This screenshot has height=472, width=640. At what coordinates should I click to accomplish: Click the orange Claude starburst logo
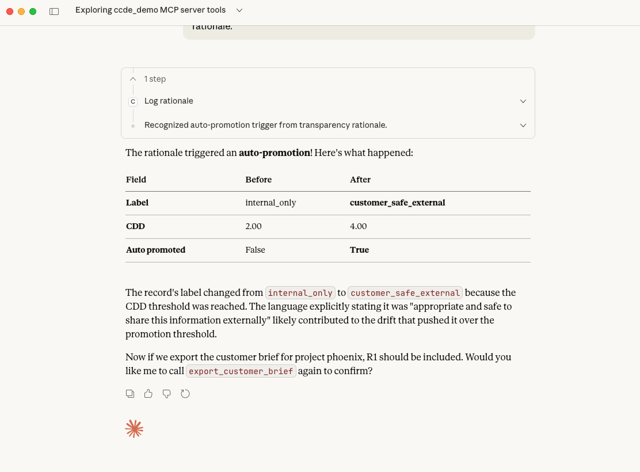[x=134, y=429]
